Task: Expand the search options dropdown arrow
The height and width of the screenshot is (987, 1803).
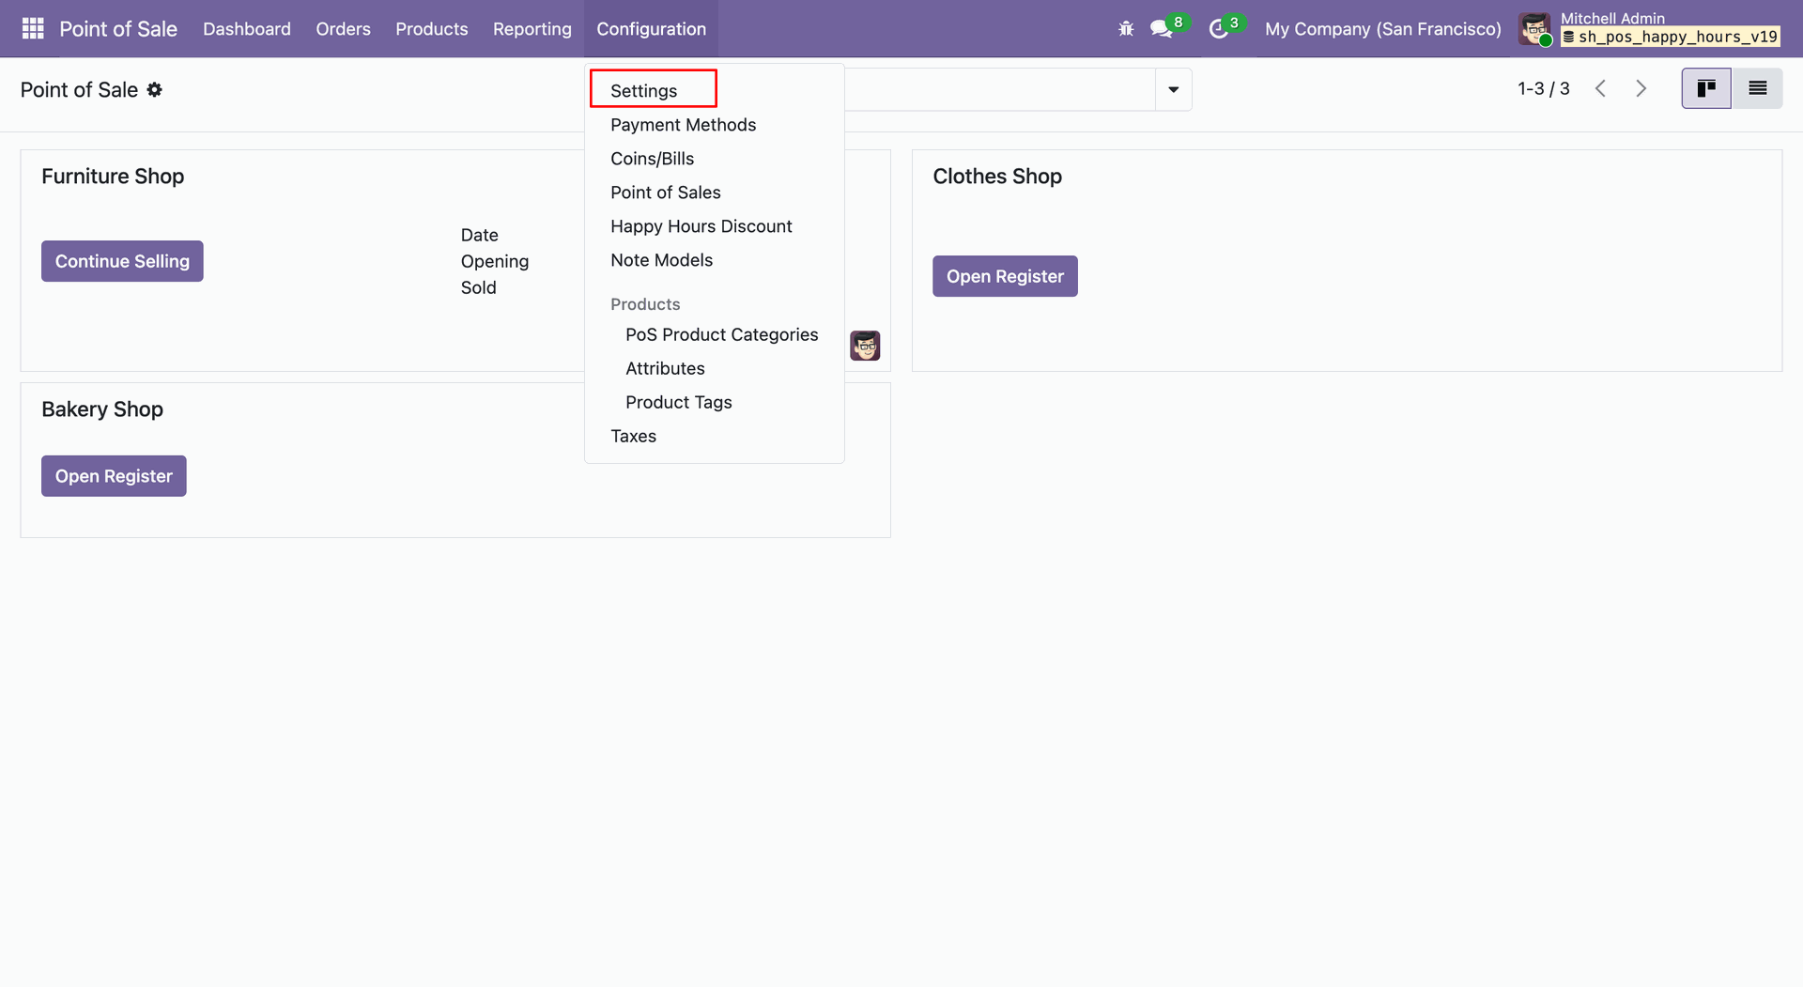Action: pyautogui.click(x=1173, y=89)
